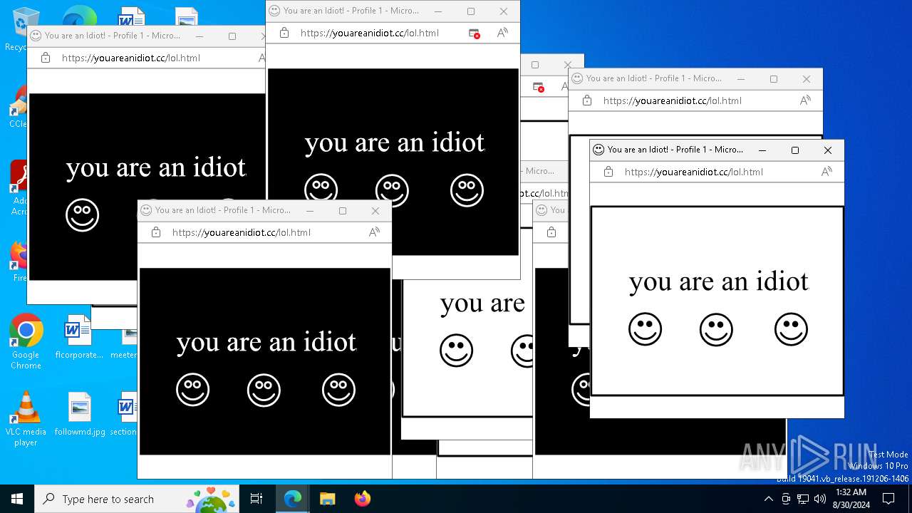
Task: Close the active front-right Edge window
Action: tap(828, 150)
